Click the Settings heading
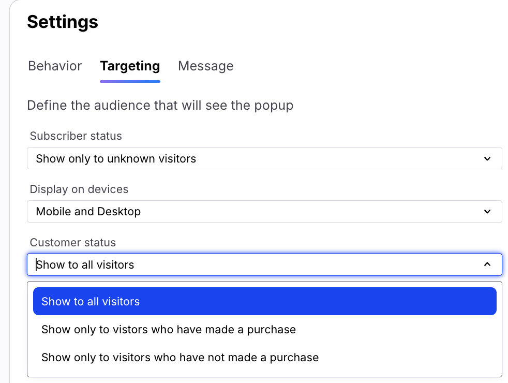 63,22
